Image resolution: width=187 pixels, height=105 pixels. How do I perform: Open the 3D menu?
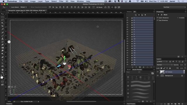coord(67,1)
